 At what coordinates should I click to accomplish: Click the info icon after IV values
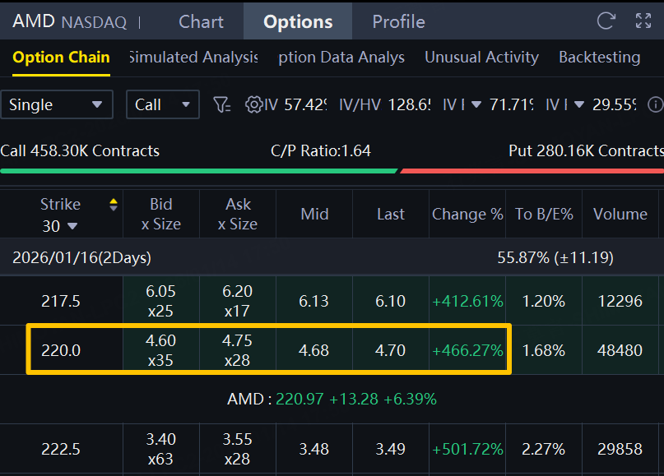655,104
